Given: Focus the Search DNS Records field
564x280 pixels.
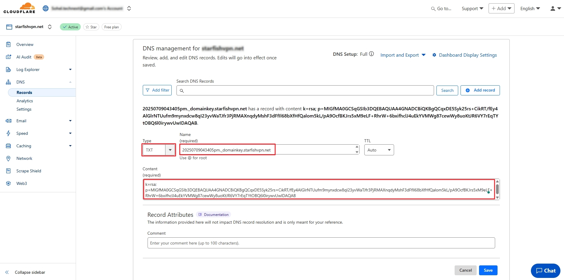Looking at the screenshot, I should (x=305, y=90).
